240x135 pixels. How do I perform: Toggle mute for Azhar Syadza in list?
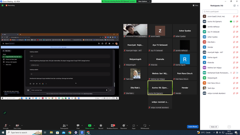[234, 37]
